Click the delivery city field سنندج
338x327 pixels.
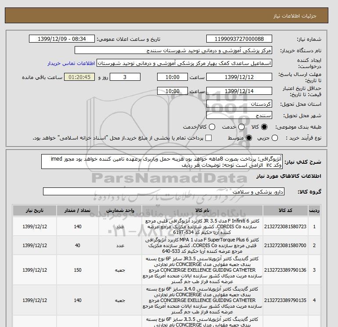239,115
